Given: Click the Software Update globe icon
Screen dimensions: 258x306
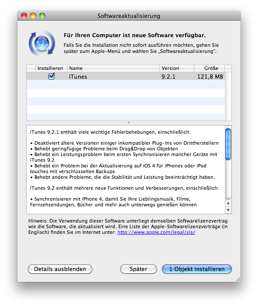Looking at the screenshot, I should (42, 43).
